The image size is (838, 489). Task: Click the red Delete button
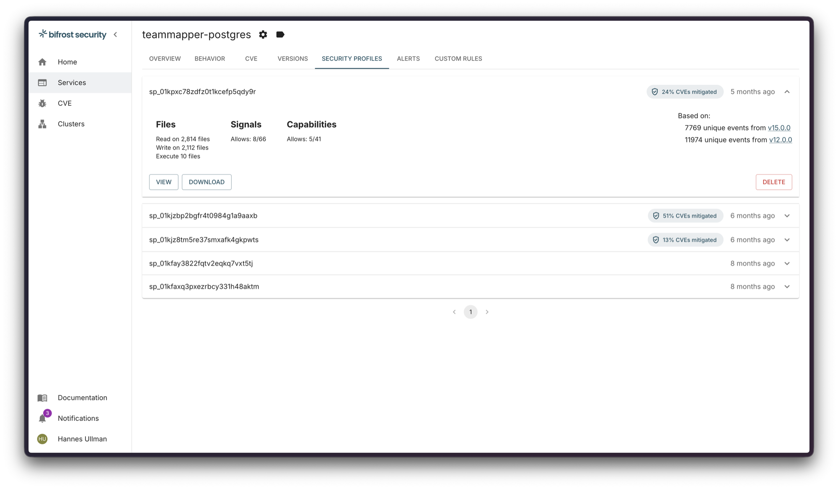coord(774,182)
